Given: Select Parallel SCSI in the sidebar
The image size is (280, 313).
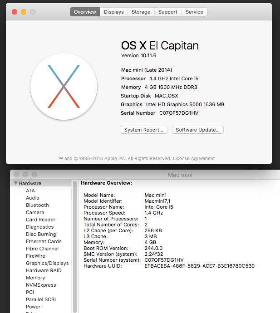Looking at the screenshot, I should point(41,299).
